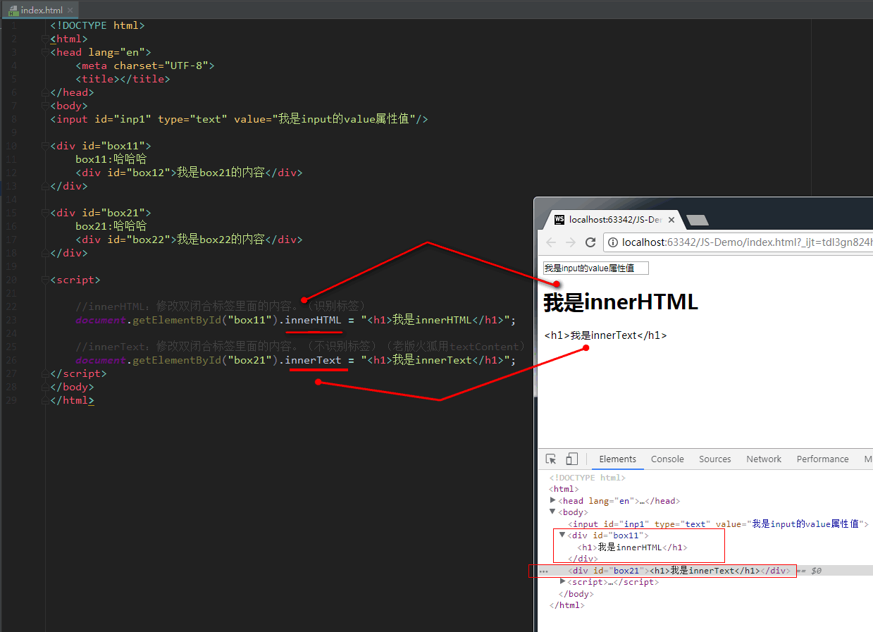The height and width of the screenshot is (632, 873).
Task: Click the div id="box22" code line
Action: [x=189, y=240]
